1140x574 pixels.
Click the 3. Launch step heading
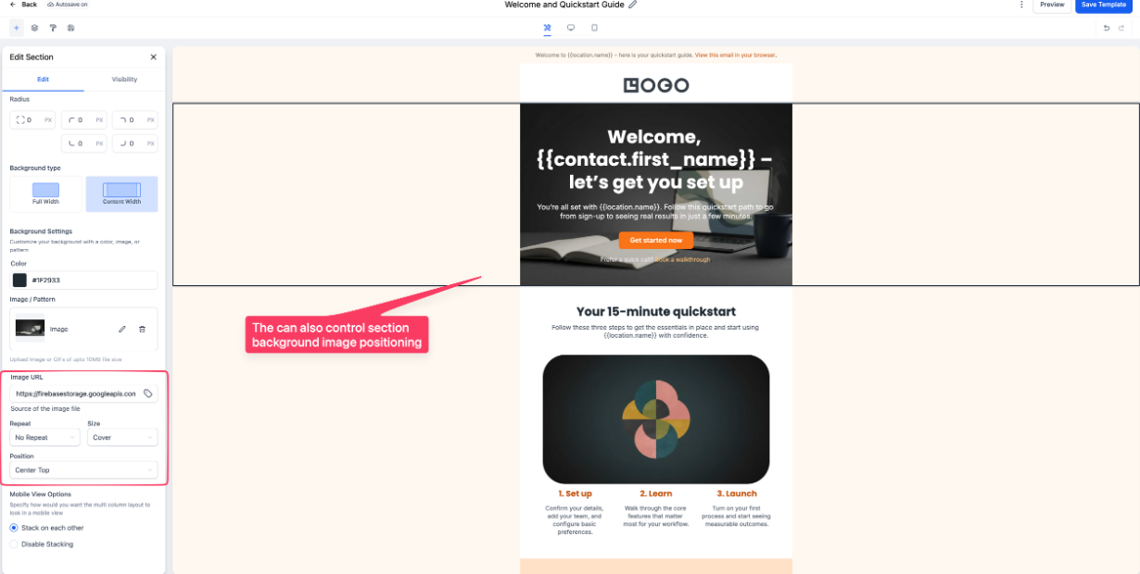point(737,493)
